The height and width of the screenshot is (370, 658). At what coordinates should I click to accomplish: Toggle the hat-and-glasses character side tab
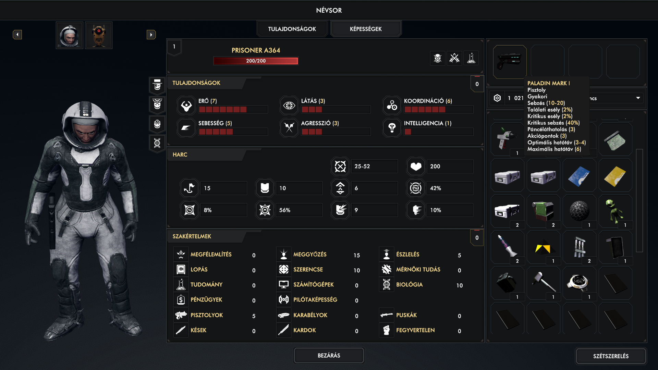157,85
